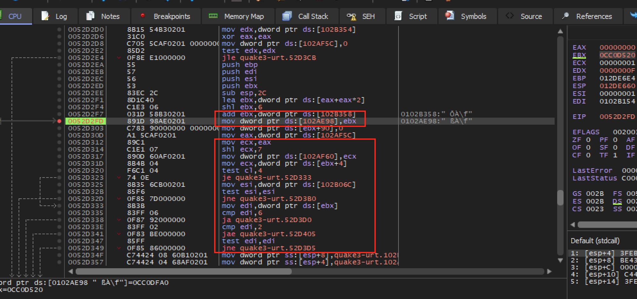Click the red dot icon on Breakpoints tab
The width and height of the screenshot is (637, 299).
click(143, 16)
